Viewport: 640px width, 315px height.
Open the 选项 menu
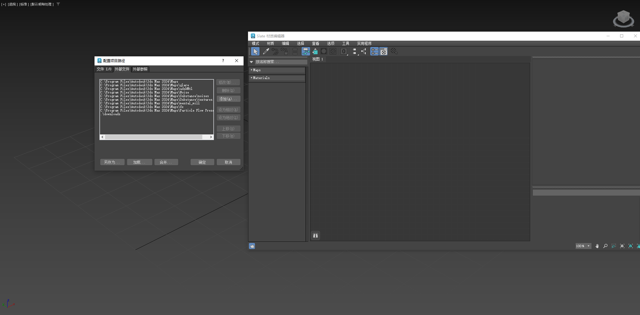pyautogui.click(x=331, y=43)
